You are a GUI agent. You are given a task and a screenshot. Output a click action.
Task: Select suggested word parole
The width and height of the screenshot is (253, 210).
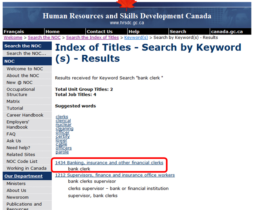tap(62, 152)
